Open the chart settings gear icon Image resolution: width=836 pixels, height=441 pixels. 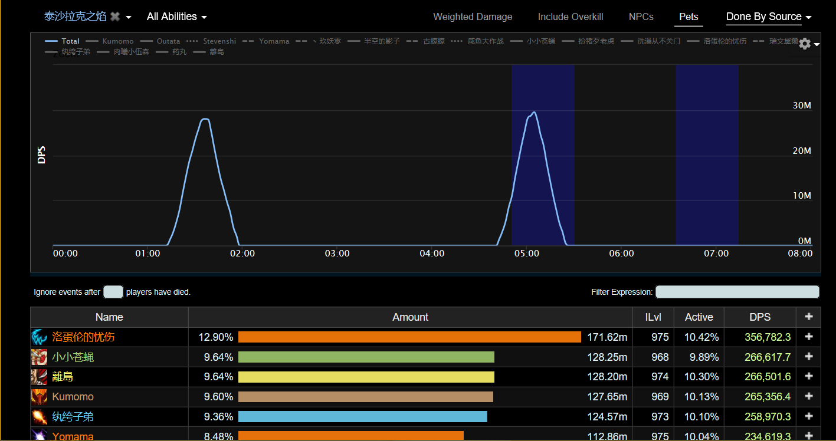[805, 44]
